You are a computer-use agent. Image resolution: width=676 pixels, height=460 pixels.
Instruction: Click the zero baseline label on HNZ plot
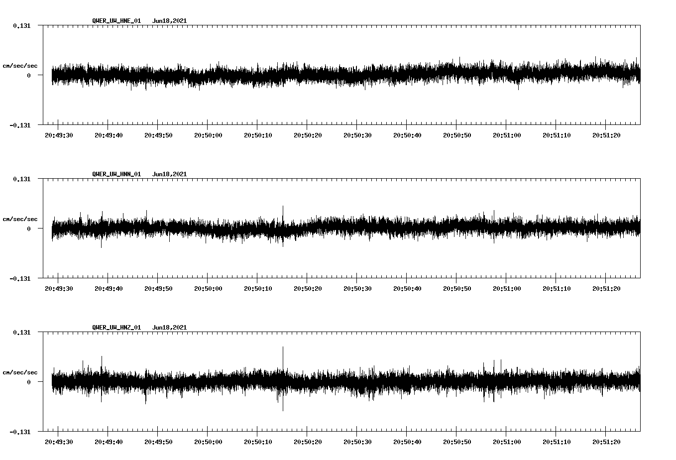pyautogui.click(x=29, y=382)
